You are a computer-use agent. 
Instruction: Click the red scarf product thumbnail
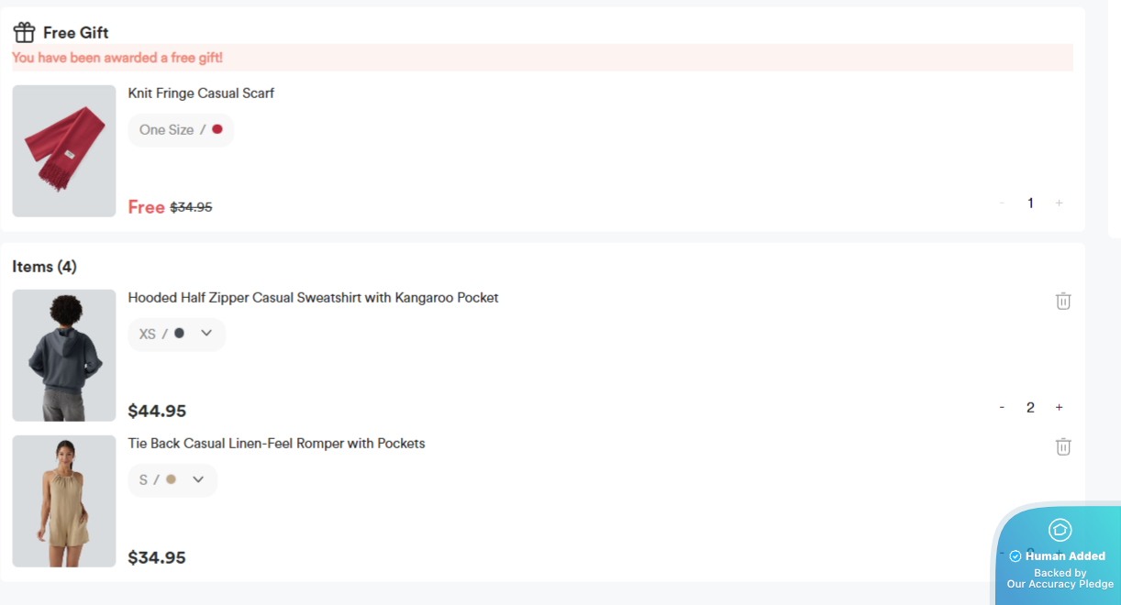[64, 151]
